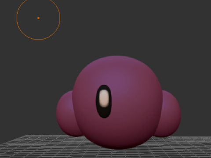Click the black eye above its highlight

pos(104,87)
